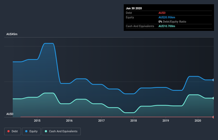218x140 pixels.
Task: Select the 2020 axis label
Action: tap(198, 121)
